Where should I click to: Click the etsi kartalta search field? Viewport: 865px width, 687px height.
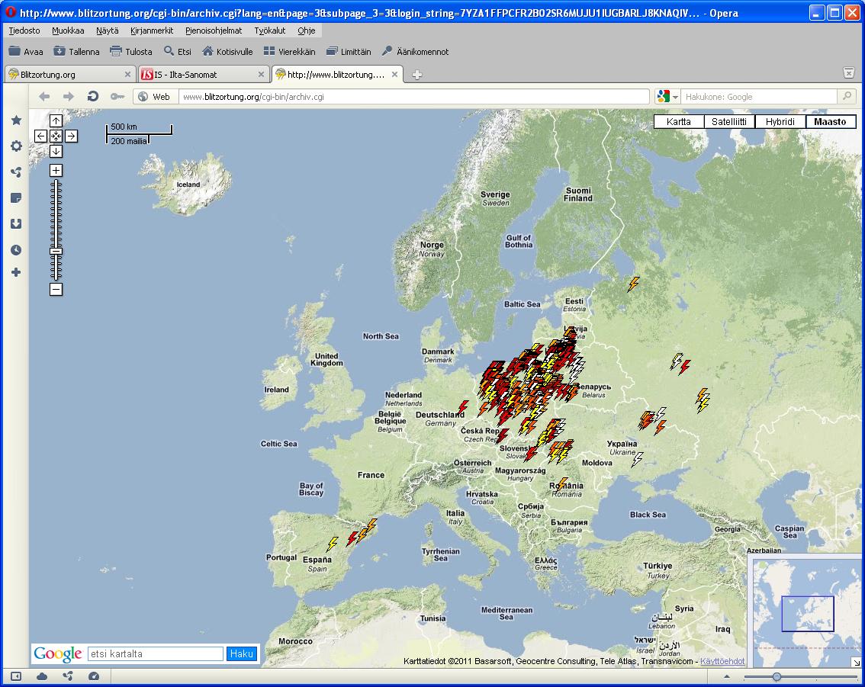(x=155, y=654)
